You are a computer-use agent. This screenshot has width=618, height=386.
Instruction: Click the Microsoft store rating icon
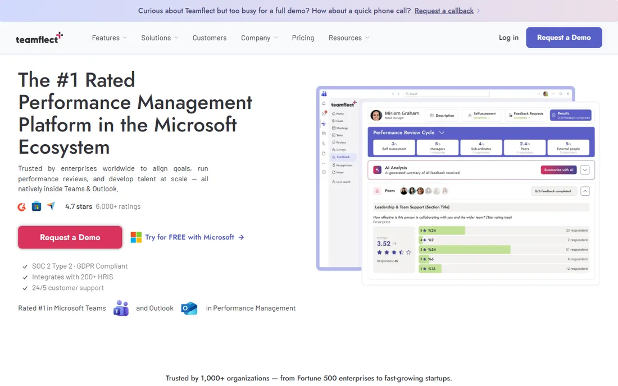(x=37, y=206)
